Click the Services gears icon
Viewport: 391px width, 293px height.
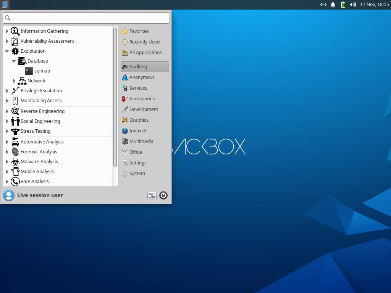(125, 88)
